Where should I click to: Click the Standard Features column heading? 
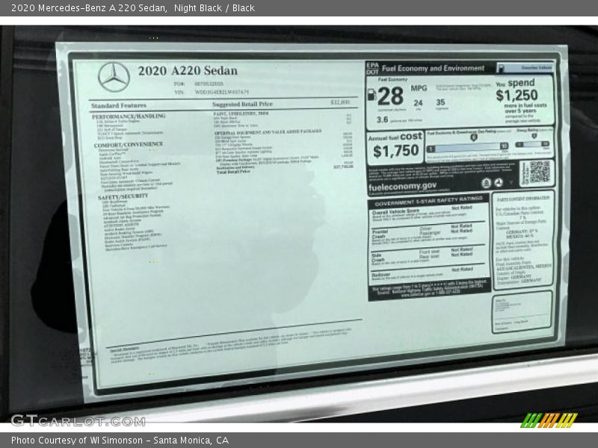click(x=118, y=105)
